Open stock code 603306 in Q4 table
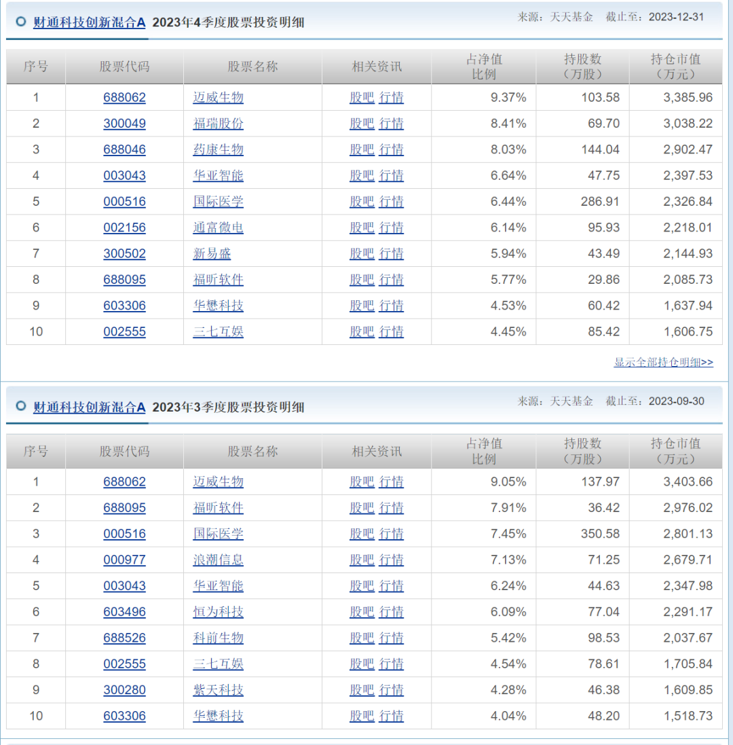Image resolution: width=733 pixels, height=745 pixels. [124, 306]
